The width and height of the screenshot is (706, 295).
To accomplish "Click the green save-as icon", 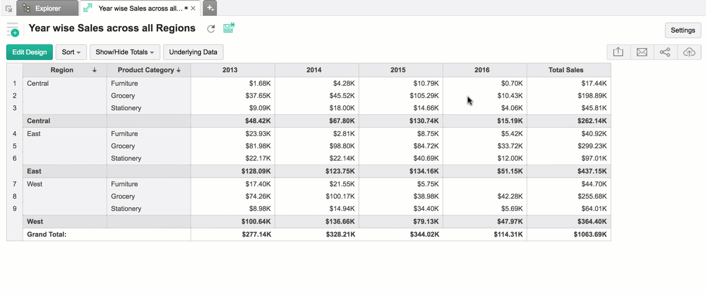I will tap(229, 28).
